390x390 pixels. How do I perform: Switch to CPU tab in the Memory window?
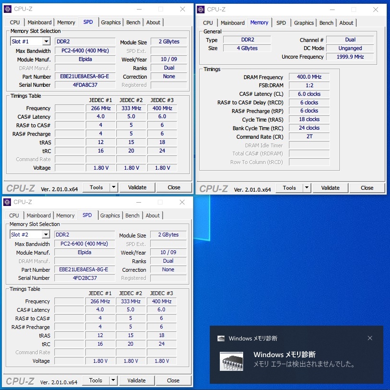pyautogui.click(x=208, y=23)
